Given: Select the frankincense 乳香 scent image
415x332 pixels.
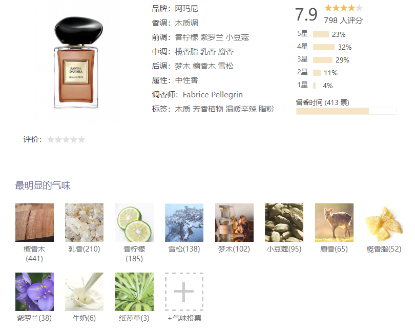Looking at the screenshot, I should (x=84, y=222).
